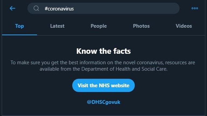Click the #coronavirus text in search box
The image size is (207, 116).
59,9
